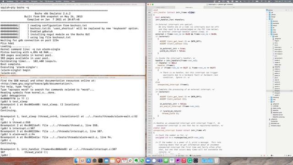Open Brave browser from the Dock
The width and height of the screenshot is (293, 165).
pyautogui.click(x=118, y=160)
